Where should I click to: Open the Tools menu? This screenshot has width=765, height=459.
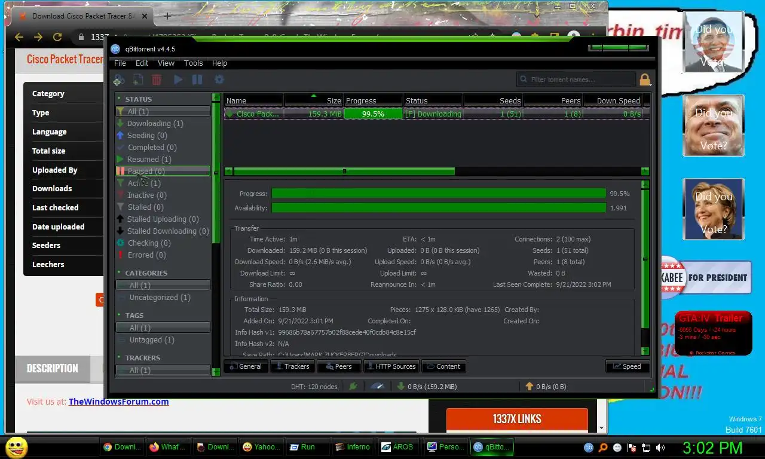[193, 63]
